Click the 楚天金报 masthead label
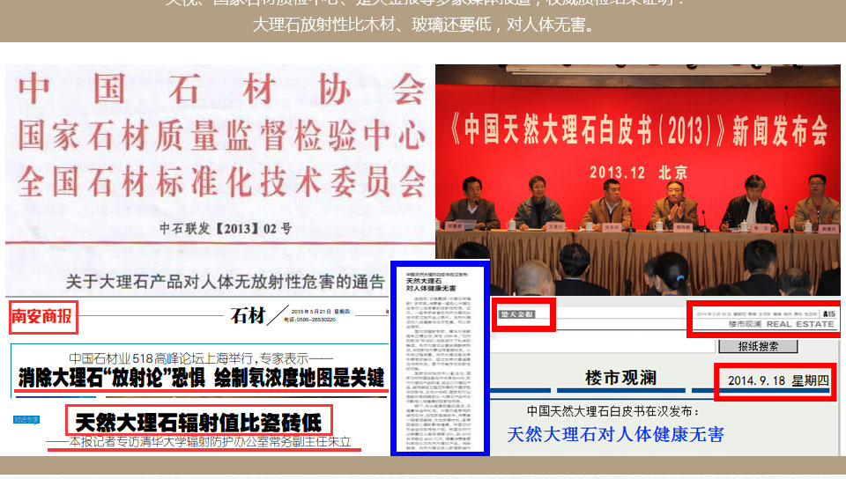 pyautogui.click(x=517, y=314)
